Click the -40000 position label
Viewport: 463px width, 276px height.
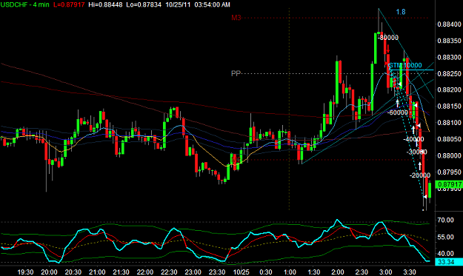413,139
